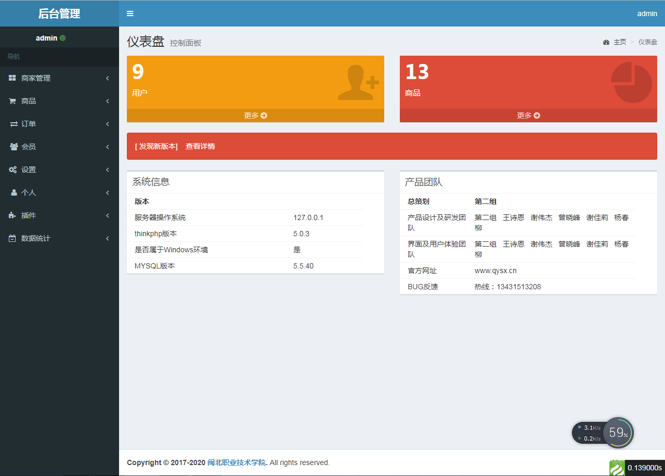Viewport: 665px width, 476px height.
Task: Click the gears icon for 设置
Action: (x=13, y=170)
